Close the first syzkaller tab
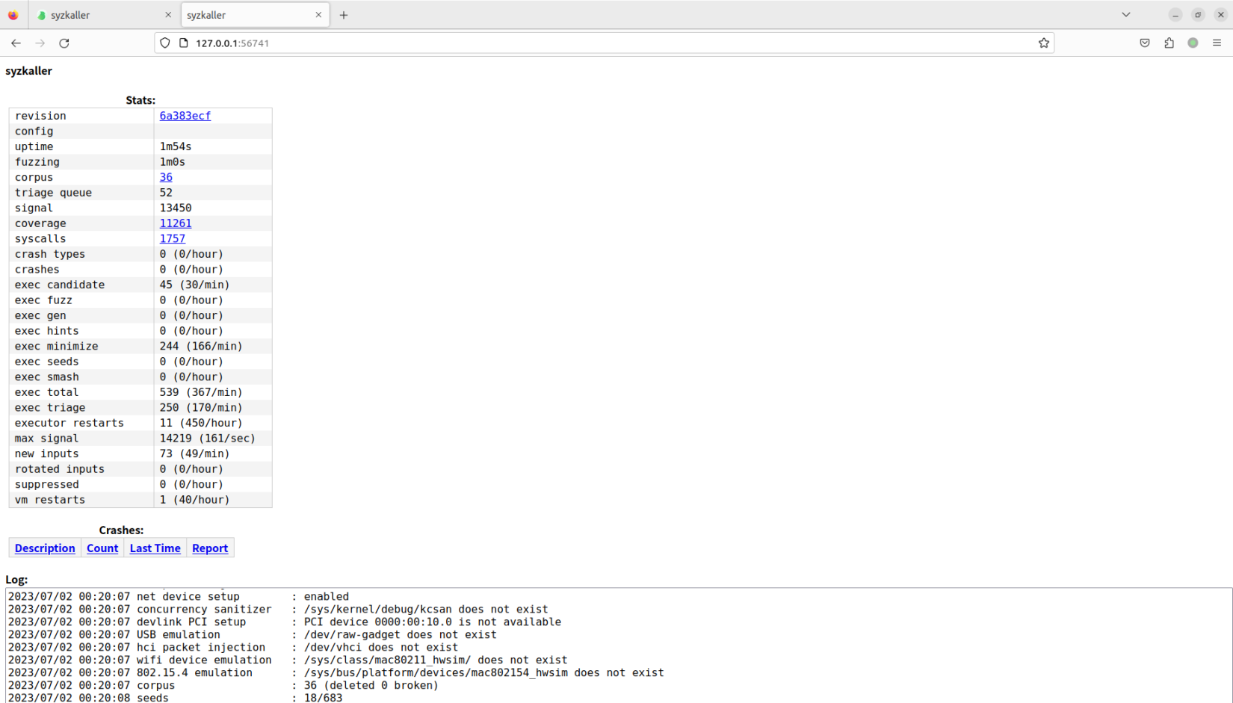Image resolution: width=1233 pixels, height=703 pixels. (168, 15)
